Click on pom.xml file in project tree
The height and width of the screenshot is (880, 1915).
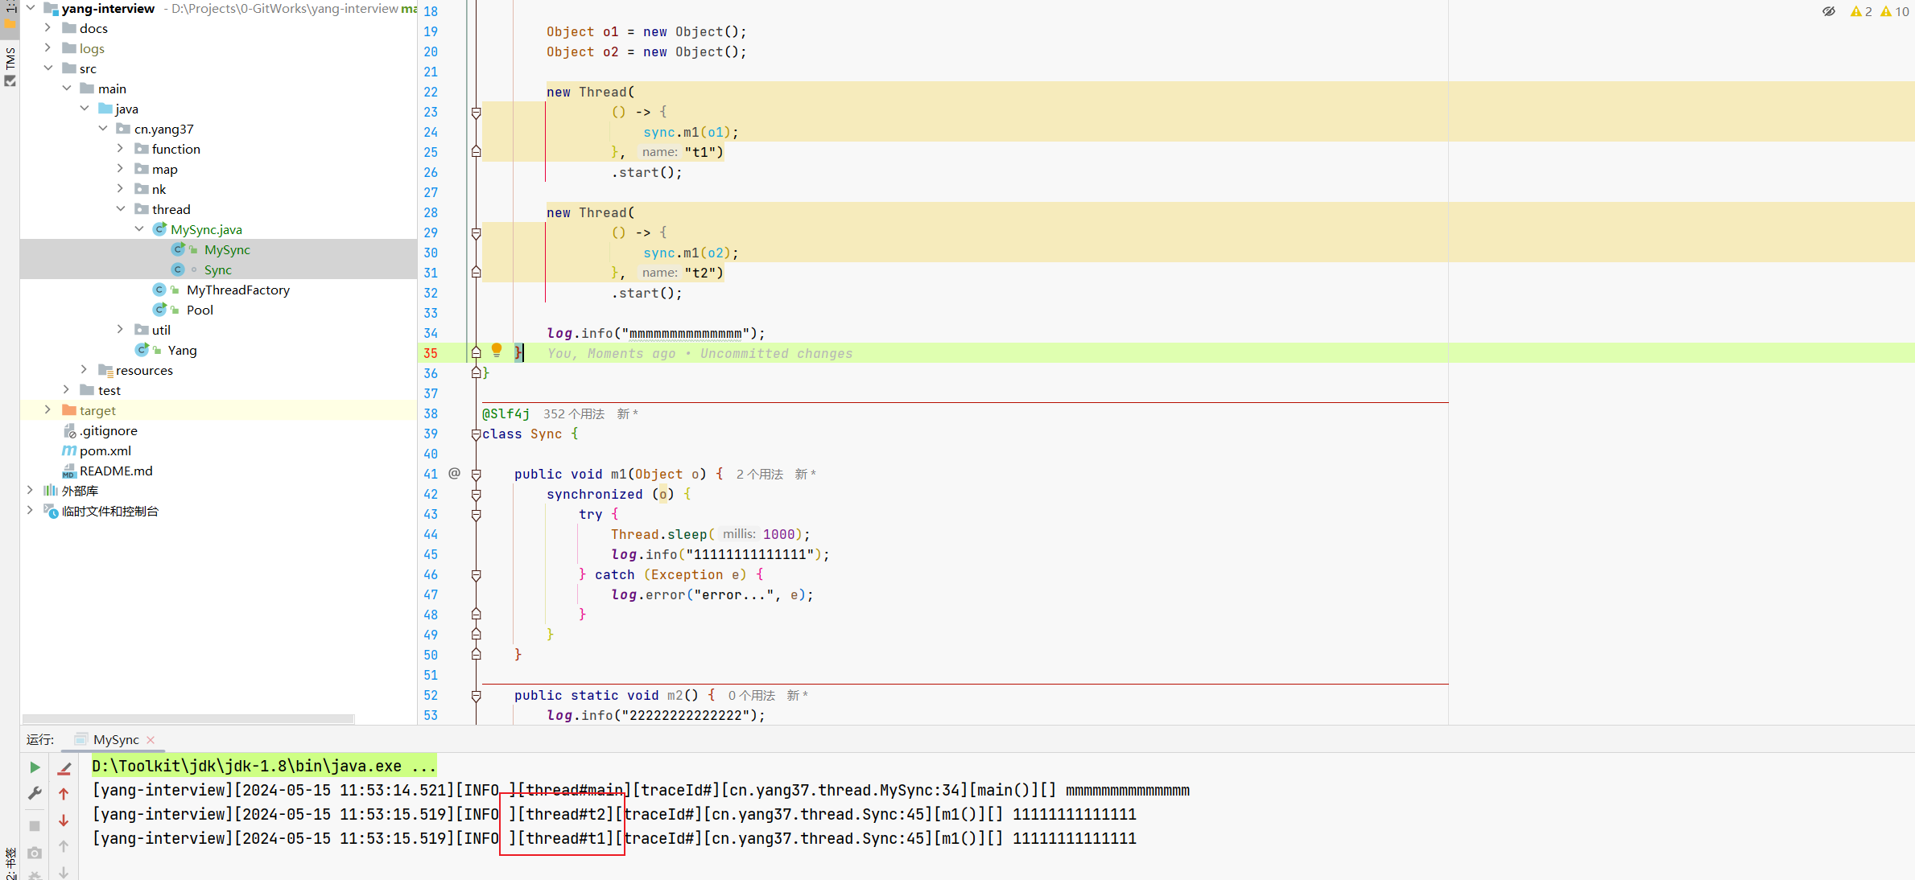click(105, 450)
